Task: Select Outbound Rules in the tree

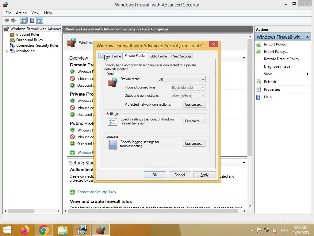Action: tap(29, 40)
